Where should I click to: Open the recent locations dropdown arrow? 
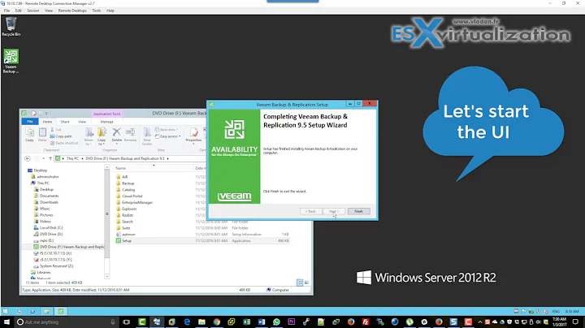coord(44,158)
